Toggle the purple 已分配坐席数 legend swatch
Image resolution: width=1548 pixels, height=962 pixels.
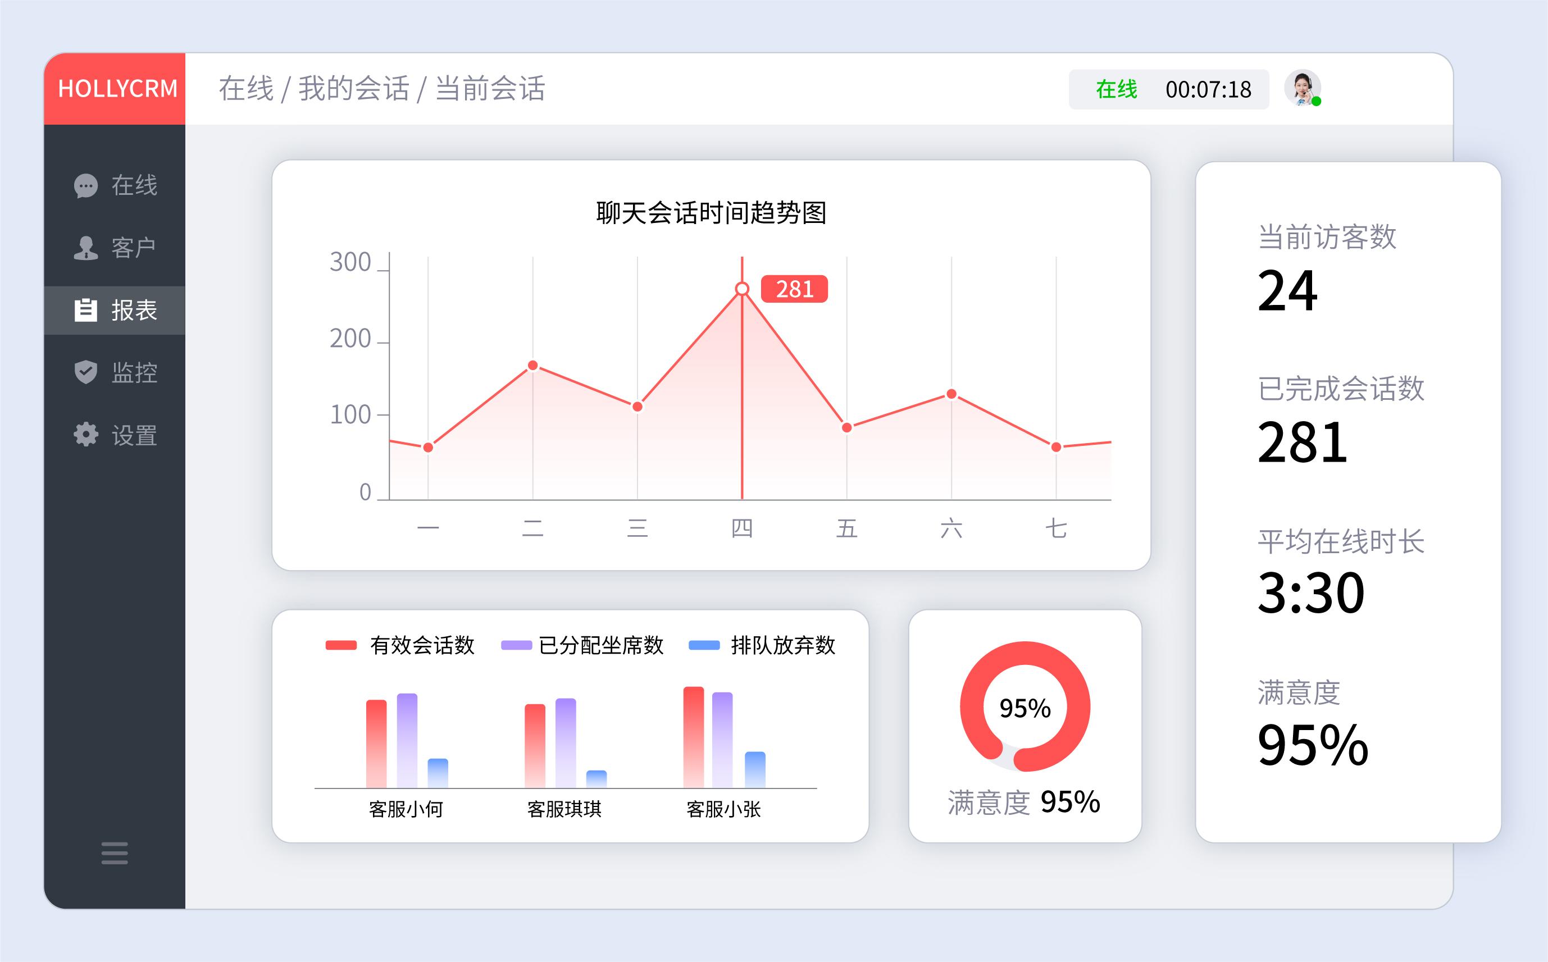coord(517,645)
